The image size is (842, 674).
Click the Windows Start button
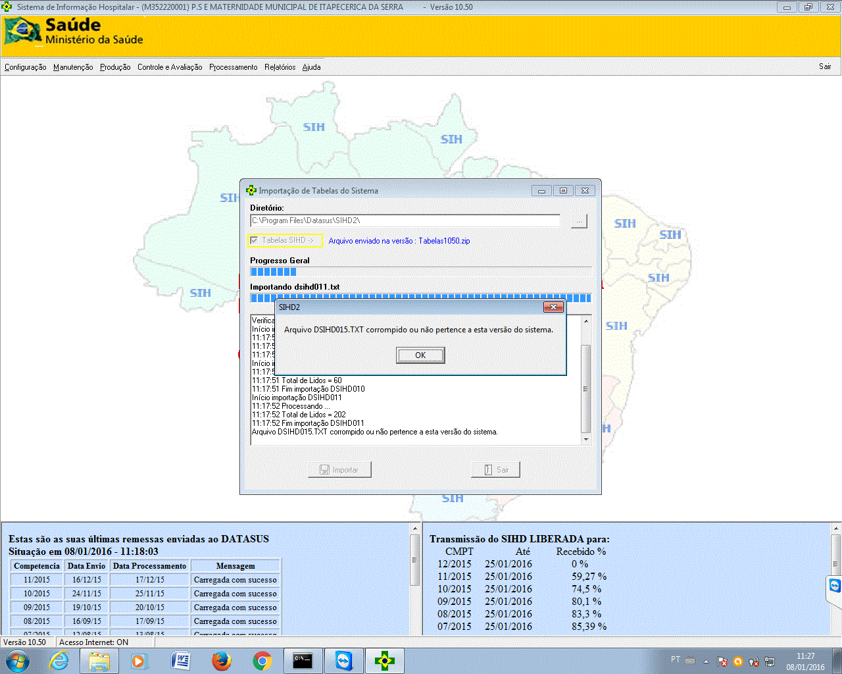tap(18, 661)
